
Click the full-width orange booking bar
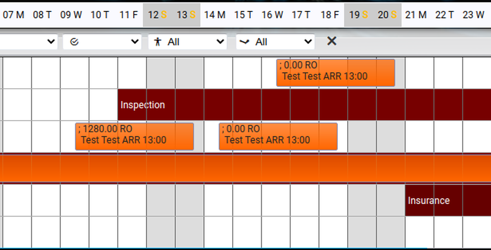point(245,169)
